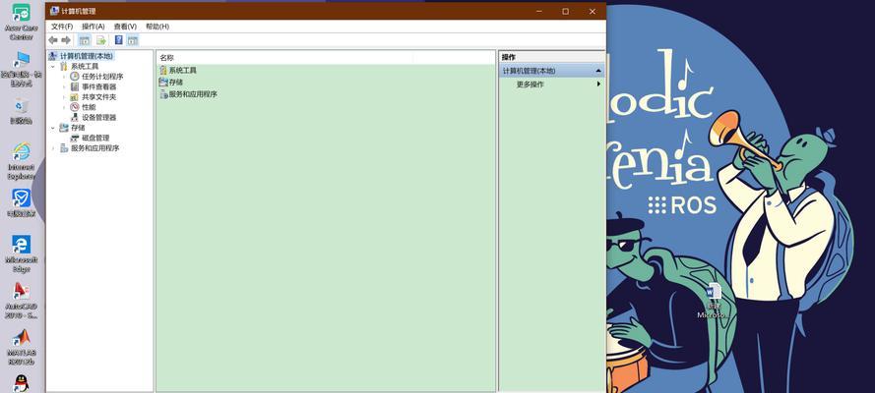Click the 操作 pane header
875x393 pixels.
point(551,57)
